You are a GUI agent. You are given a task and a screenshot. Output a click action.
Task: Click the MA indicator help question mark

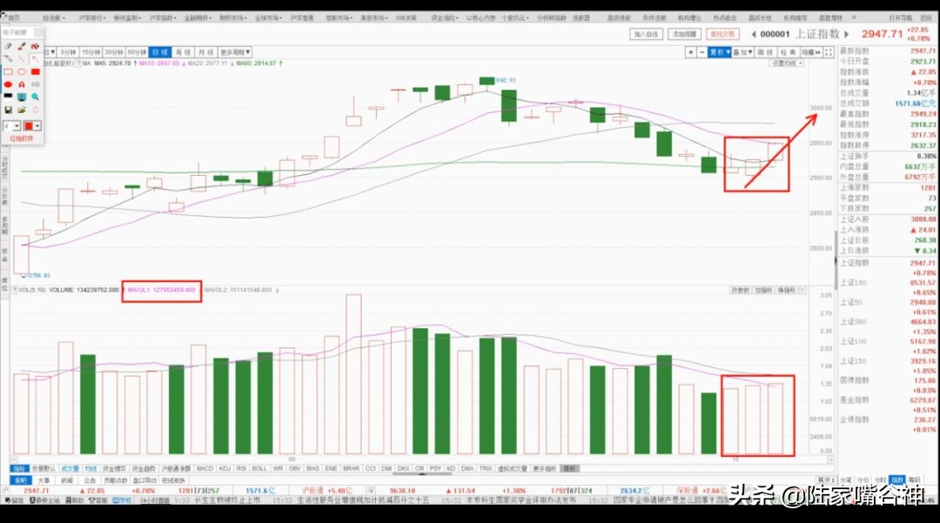click(78, 63)
